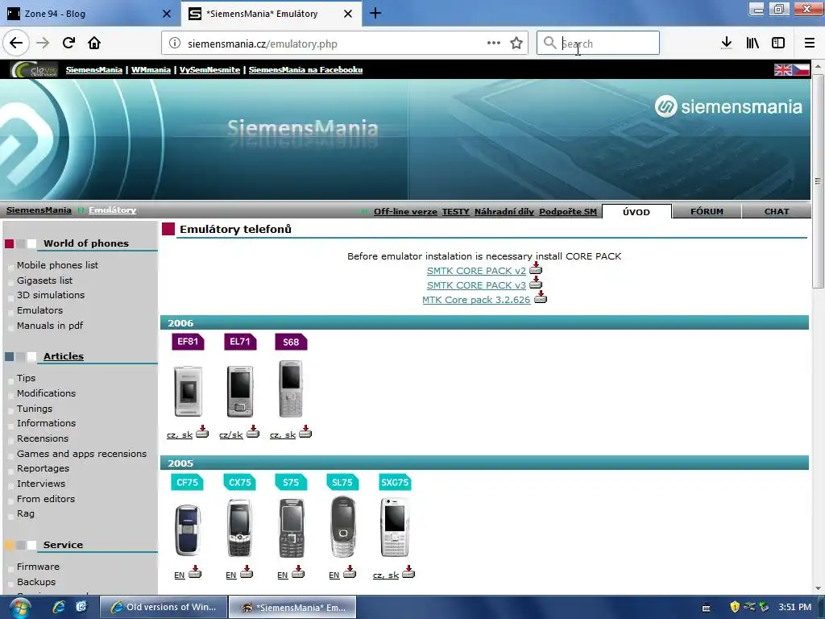This screenshot has width=825, height=619.
Task: Open the EL71 cz/sk download link text
Action: (x=231, y=434)
